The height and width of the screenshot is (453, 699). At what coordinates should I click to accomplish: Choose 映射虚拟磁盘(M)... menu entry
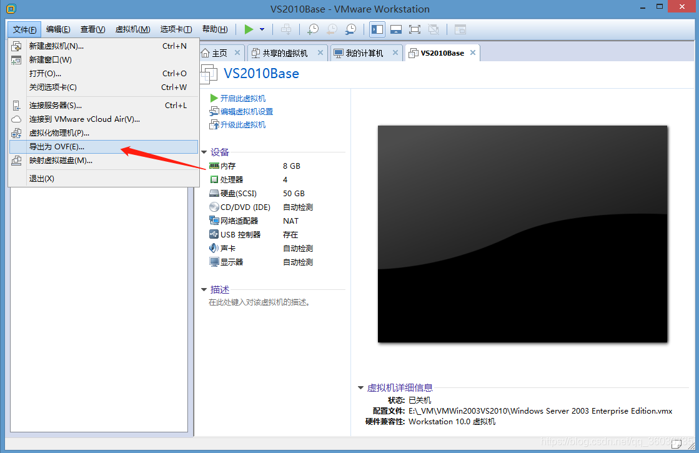click(104, 161)
